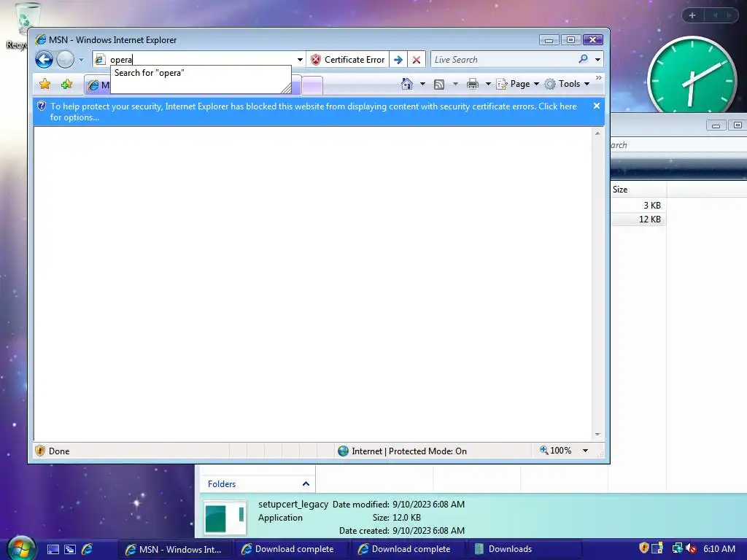747x560 pixels.
Task: Expand the Print options dropdown arrow
Action: coord(488,84)
